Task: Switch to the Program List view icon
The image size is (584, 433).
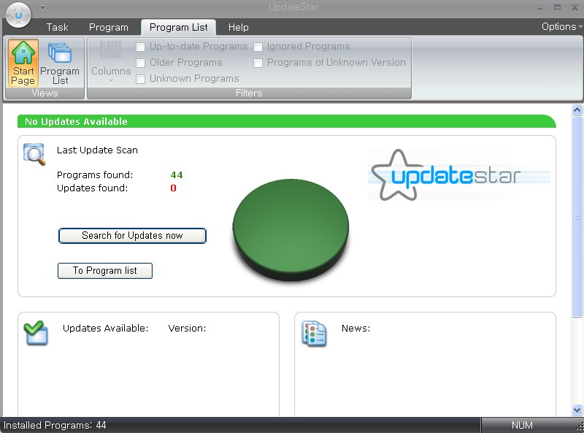Action: tap(60, 63)
